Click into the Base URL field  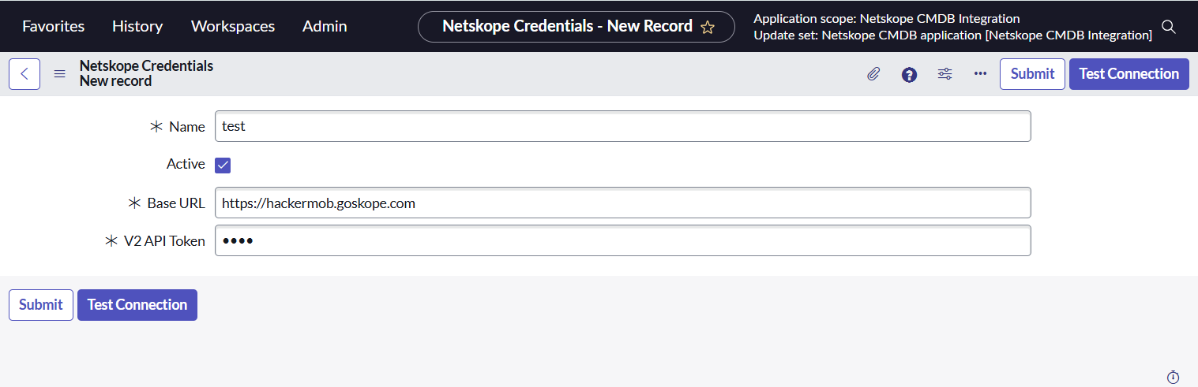[623, 203]
